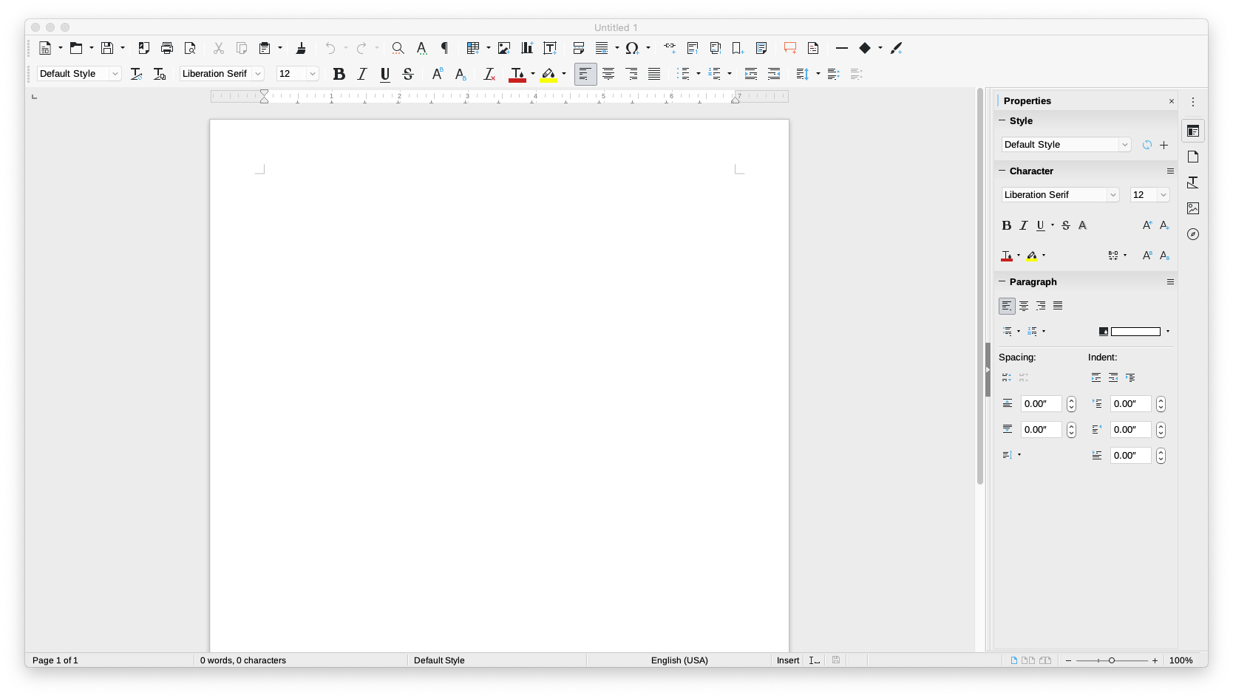Click the Clear Direct Formatting icon
The image size is (1233, 698).
[x=489, y=74]
